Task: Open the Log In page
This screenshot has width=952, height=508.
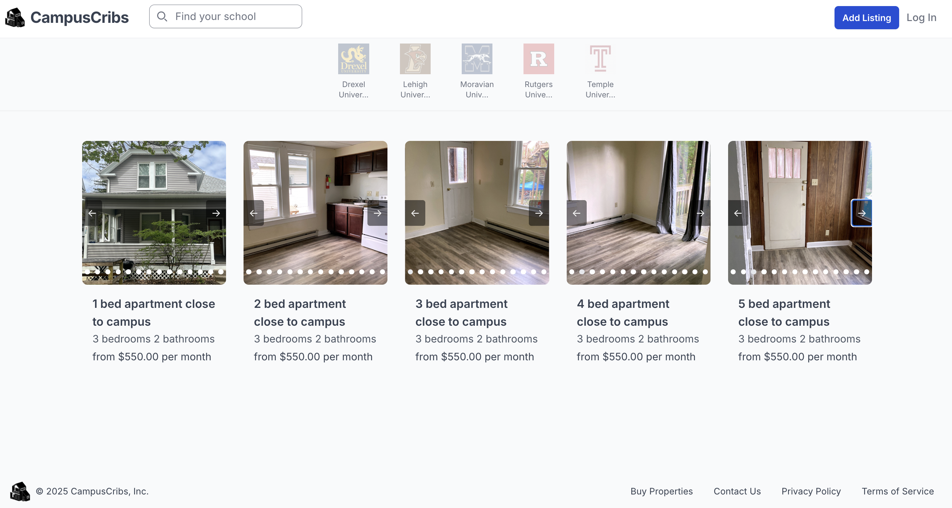Action: pos(921,17)
